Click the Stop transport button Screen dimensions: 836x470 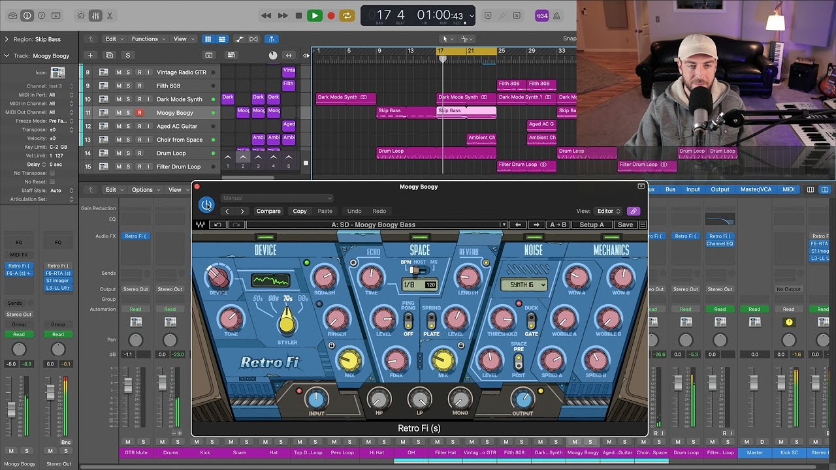tap(298, 16)
